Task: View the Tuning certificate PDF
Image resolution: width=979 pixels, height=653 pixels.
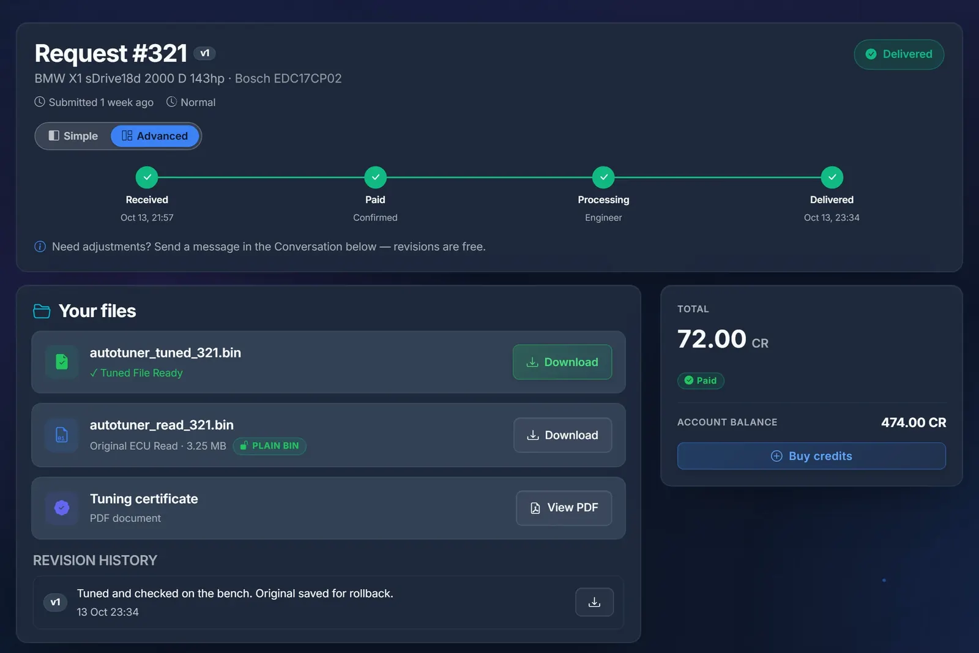Action: coord(564,508)
